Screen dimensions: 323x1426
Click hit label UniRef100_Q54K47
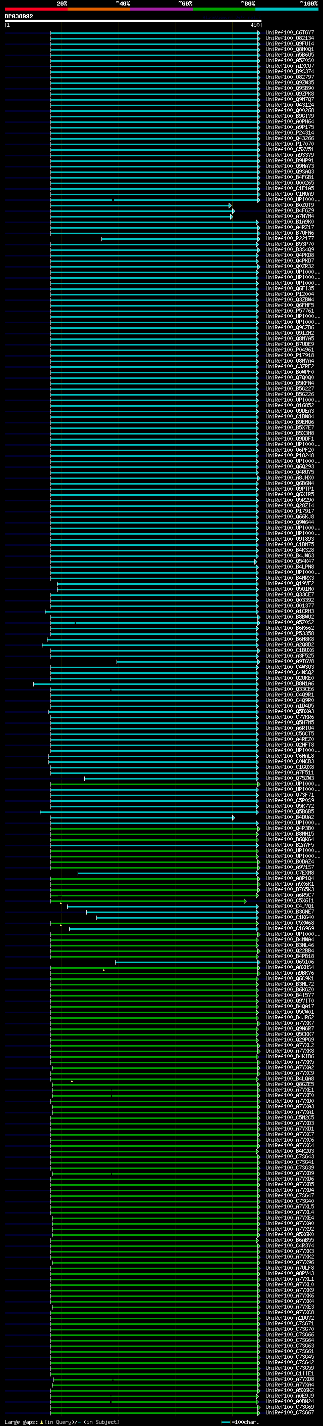pos(289,561)
